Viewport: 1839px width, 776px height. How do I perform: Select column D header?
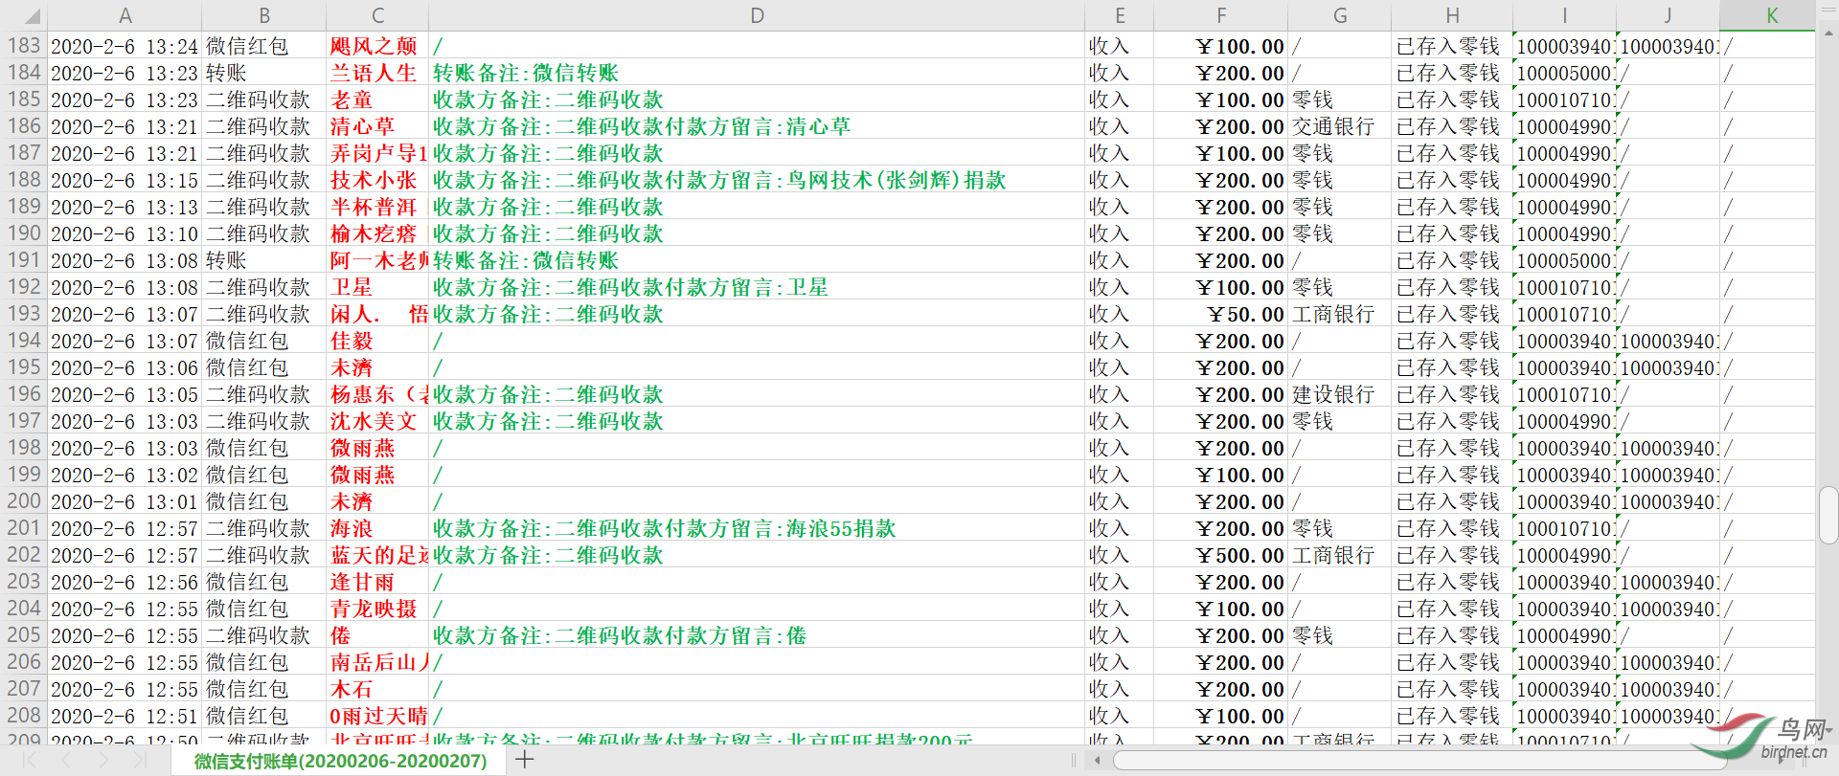point(757,15)
